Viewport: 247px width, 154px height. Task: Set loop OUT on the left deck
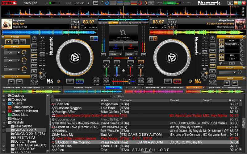coord(19,82)
